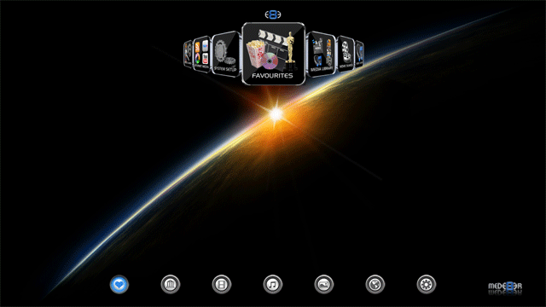Click the FAVOURITES text label
546x307 pixels.
tap(272, 76)
